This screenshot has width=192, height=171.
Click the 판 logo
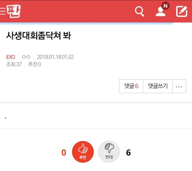(x=14, y=11)
